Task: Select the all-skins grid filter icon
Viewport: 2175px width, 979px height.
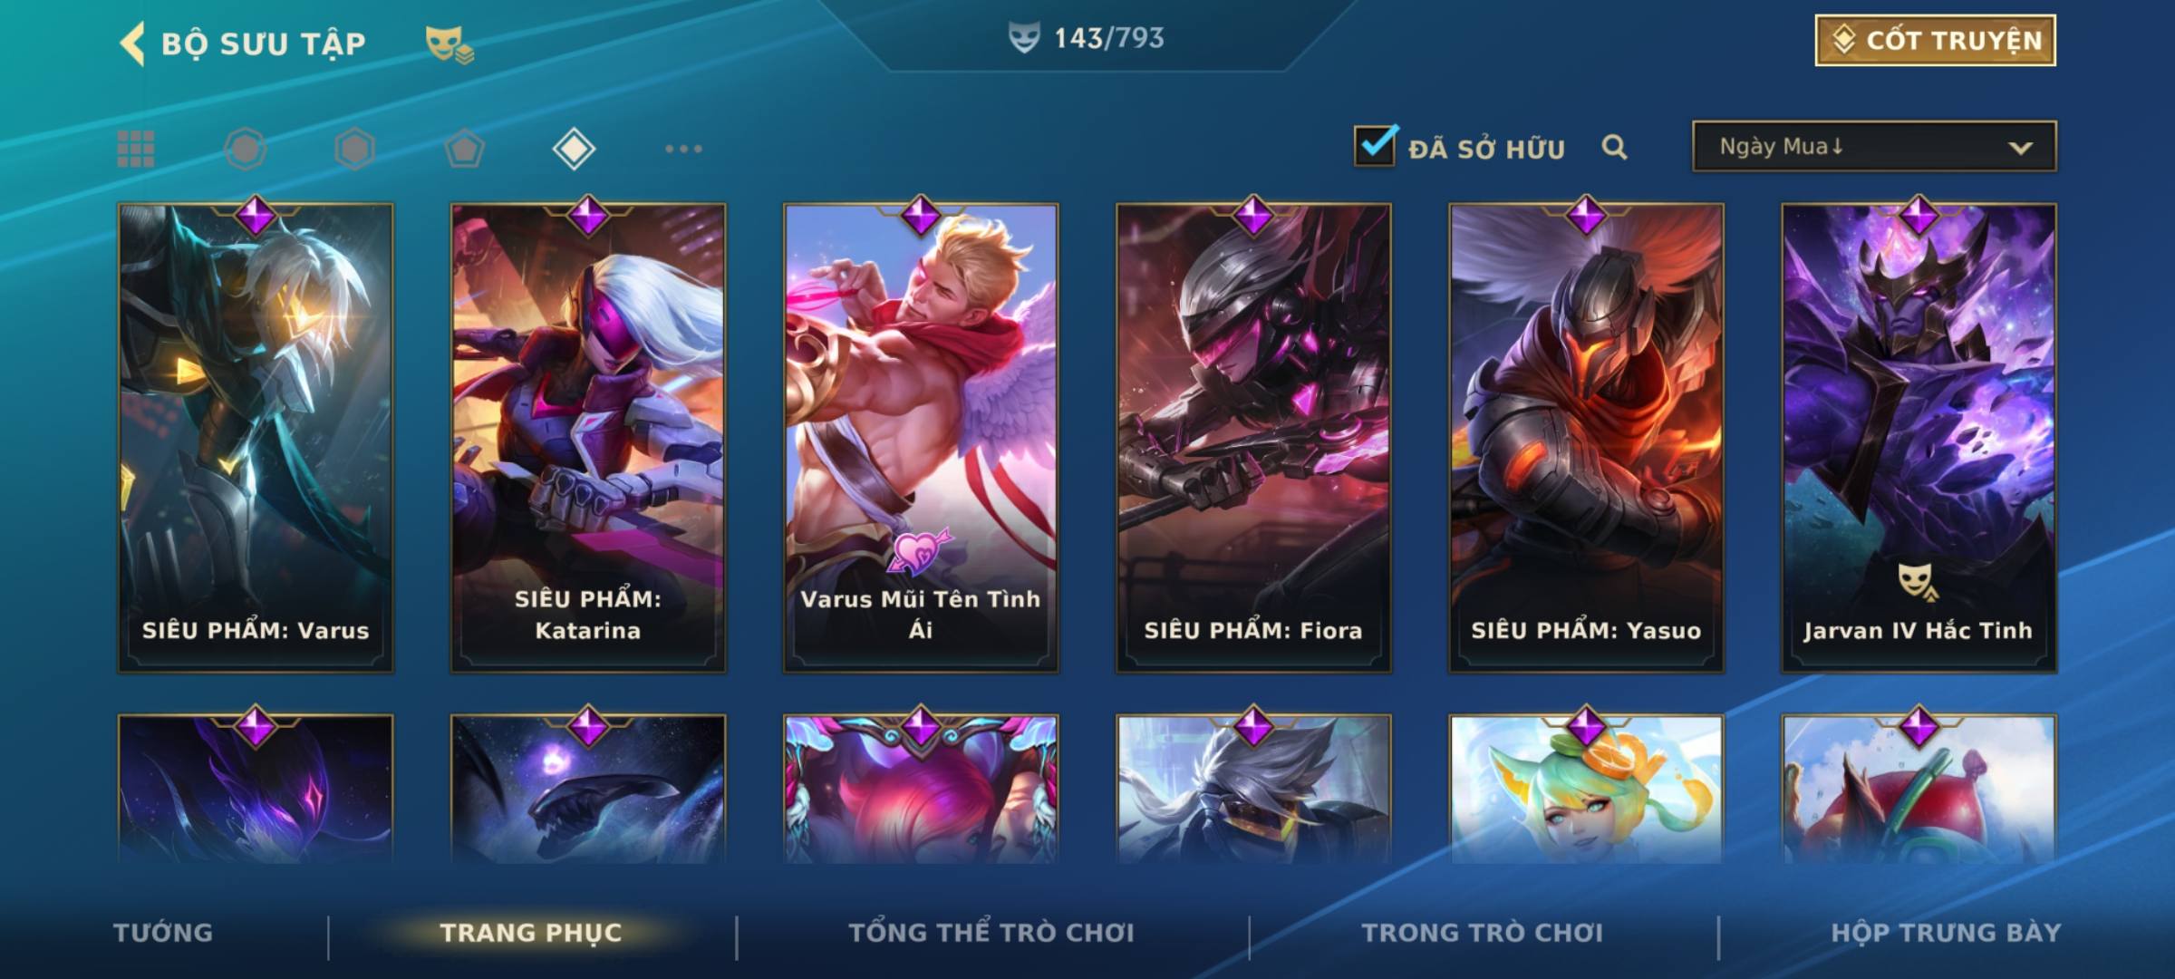Action: (x=136, y=149)
